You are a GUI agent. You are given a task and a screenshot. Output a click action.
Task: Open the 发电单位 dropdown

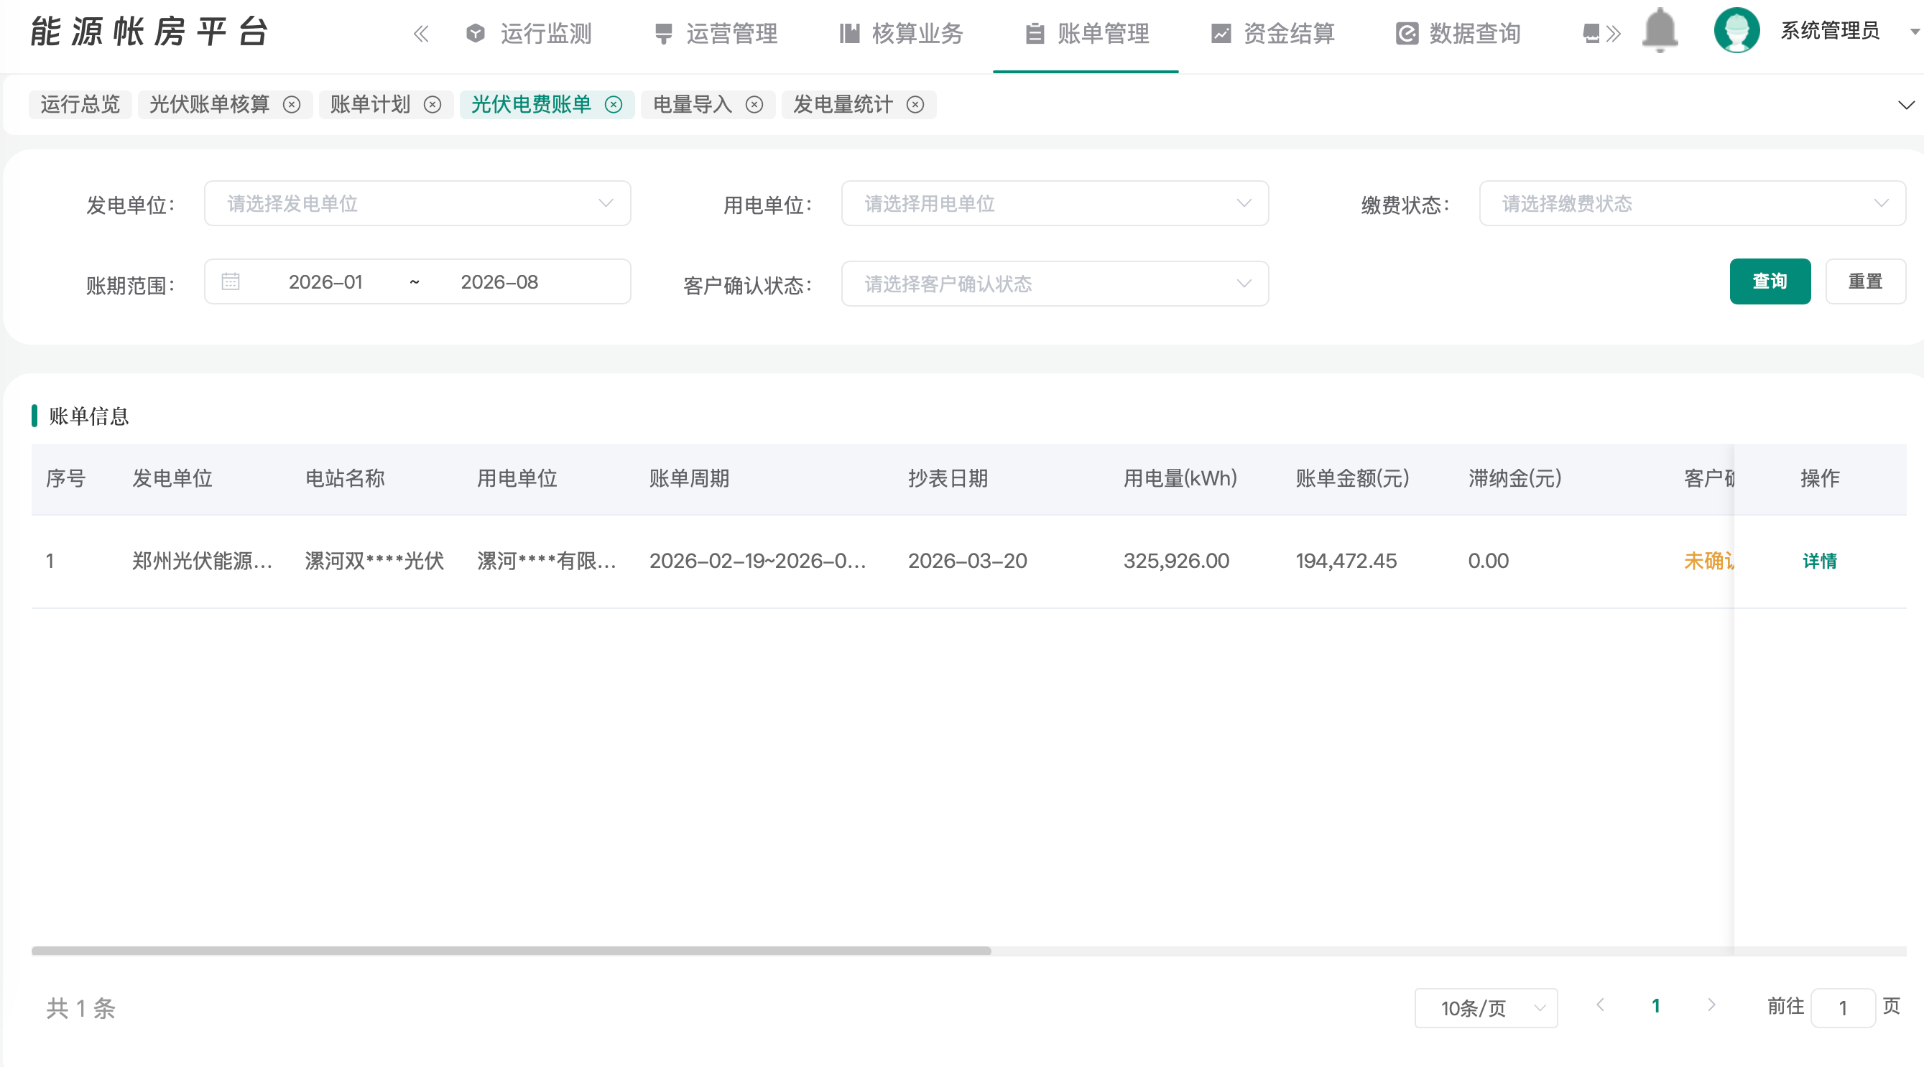coord(417,203)
